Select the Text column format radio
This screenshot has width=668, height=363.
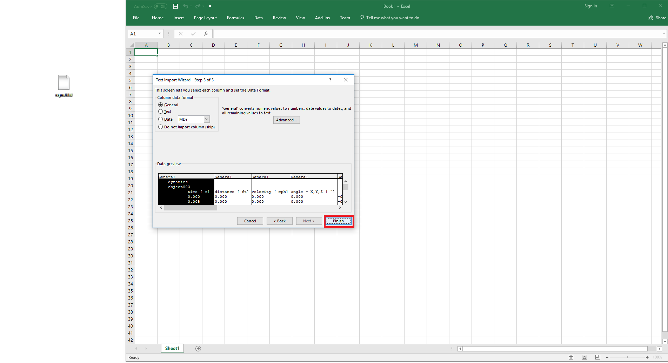tap(160, 112)
